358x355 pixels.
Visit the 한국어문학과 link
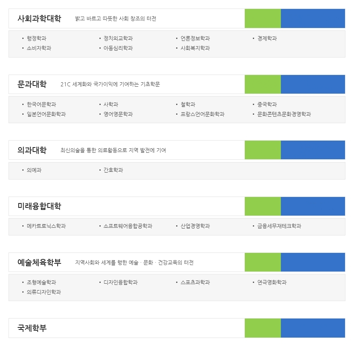(41, 105)
